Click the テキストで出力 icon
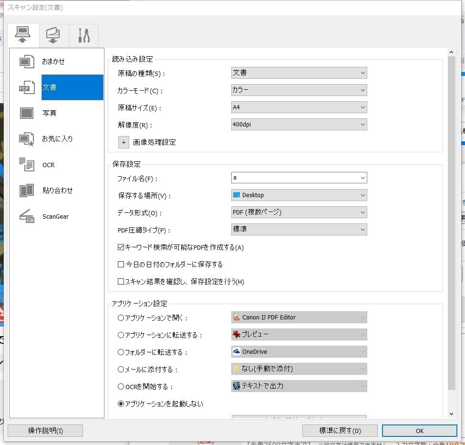This screenshot has width=465, height=445. (237, 386)
